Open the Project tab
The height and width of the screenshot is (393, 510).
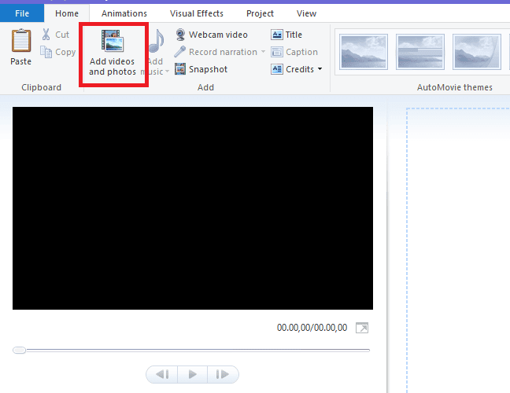[x=260, y=13]
